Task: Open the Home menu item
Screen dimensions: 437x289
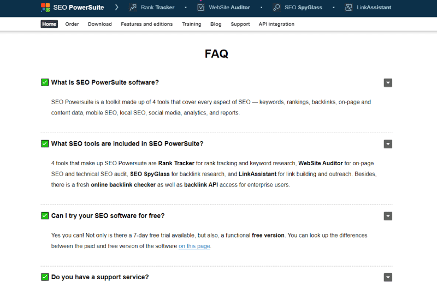Action: coord(49,24)
